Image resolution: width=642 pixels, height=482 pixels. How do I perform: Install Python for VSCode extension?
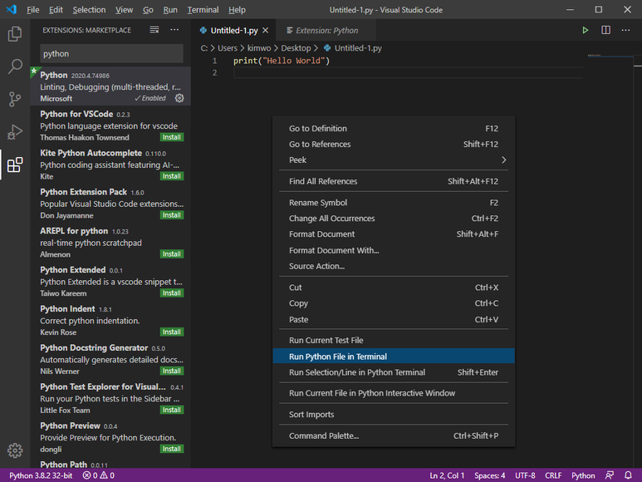[172, 137]
